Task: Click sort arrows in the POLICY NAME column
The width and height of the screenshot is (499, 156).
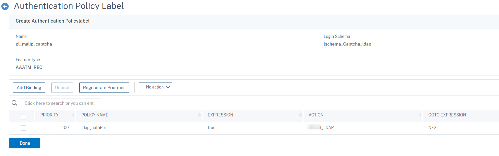Action: [x=199, y=115]
